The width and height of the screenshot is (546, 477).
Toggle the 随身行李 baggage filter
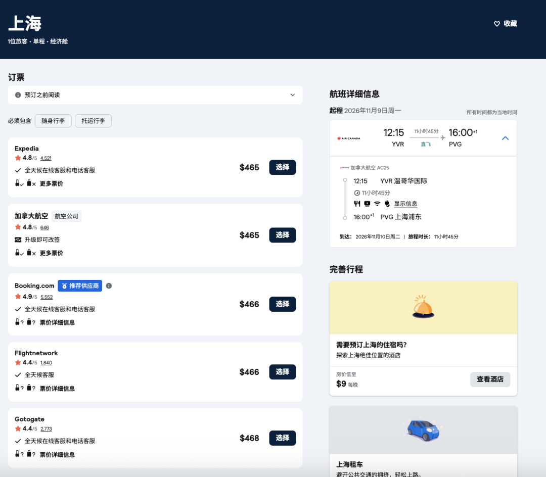(53, 121)
